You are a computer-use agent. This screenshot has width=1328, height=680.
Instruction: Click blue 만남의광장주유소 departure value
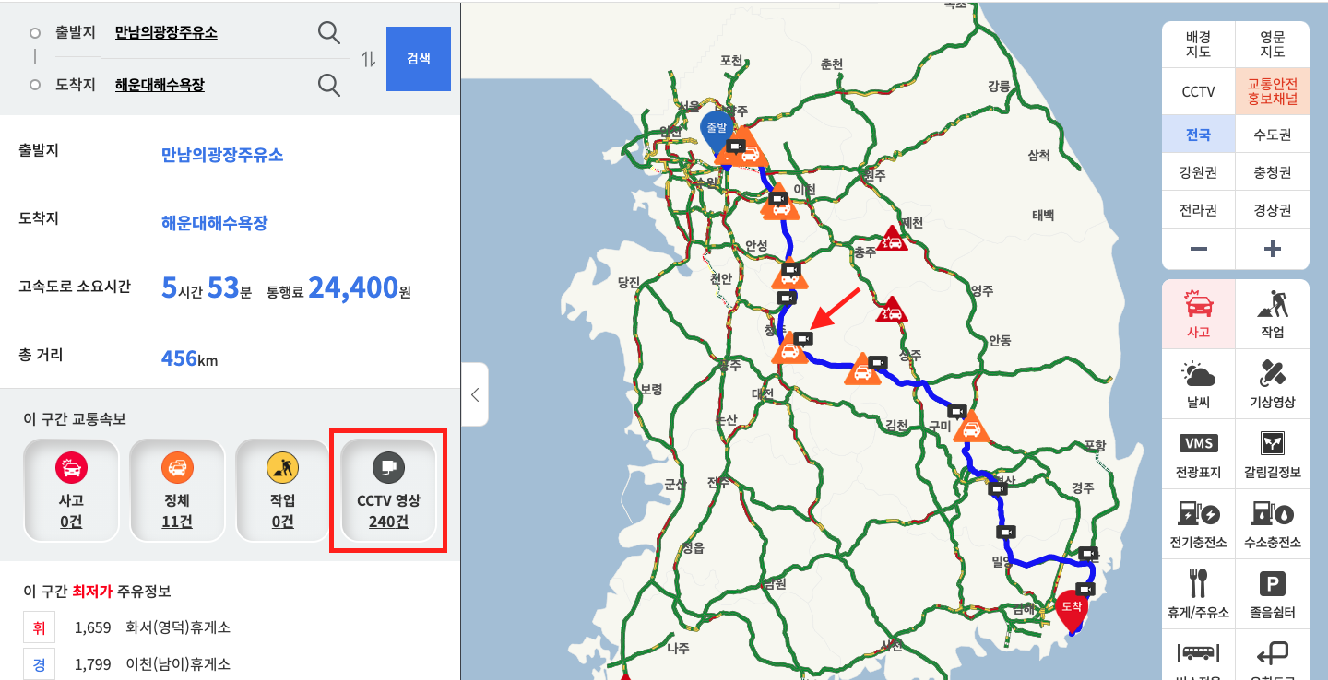pos(222,155)
